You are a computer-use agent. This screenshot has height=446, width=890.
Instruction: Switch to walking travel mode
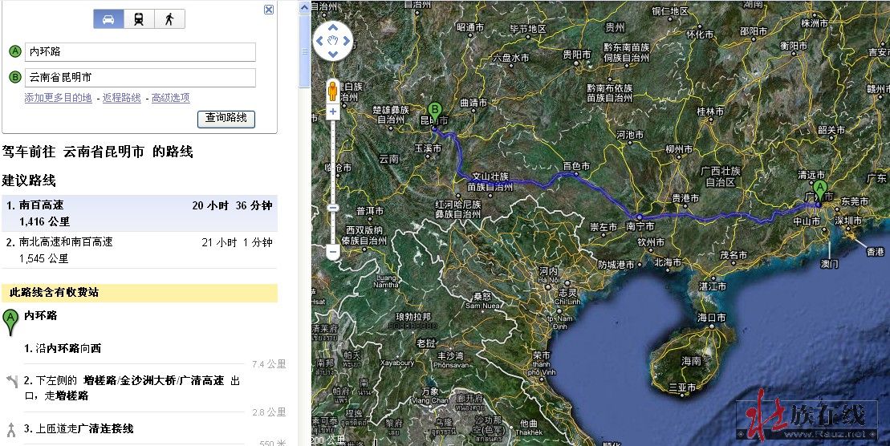[169, 19]
